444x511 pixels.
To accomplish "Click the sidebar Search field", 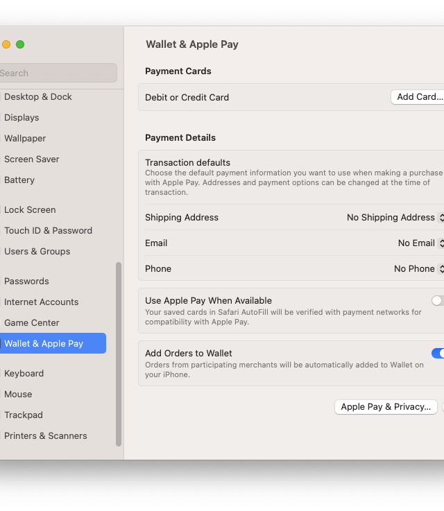I will tap(58, 73).
